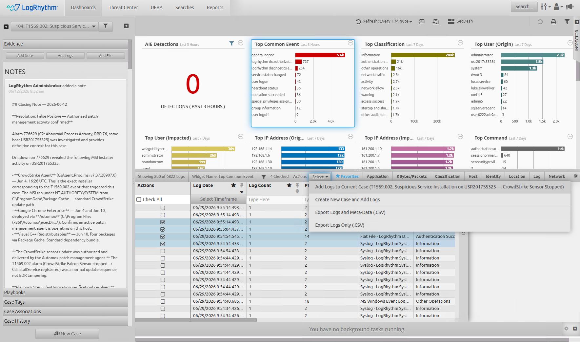Viewport: 580px width, 342px height.
Task: Open the alarms megaphone icon
Action: pos(570,7)
